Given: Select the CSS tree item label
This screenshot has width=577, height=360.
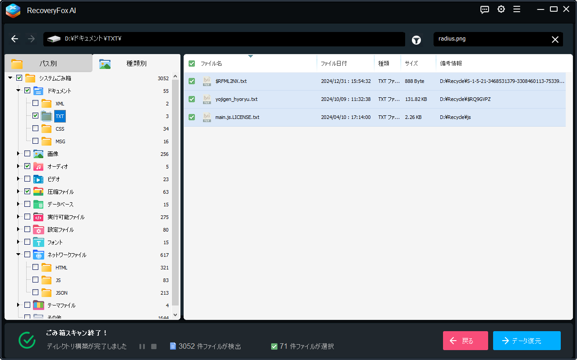Looking at the screenshot, I should click(x=60, y=129).
